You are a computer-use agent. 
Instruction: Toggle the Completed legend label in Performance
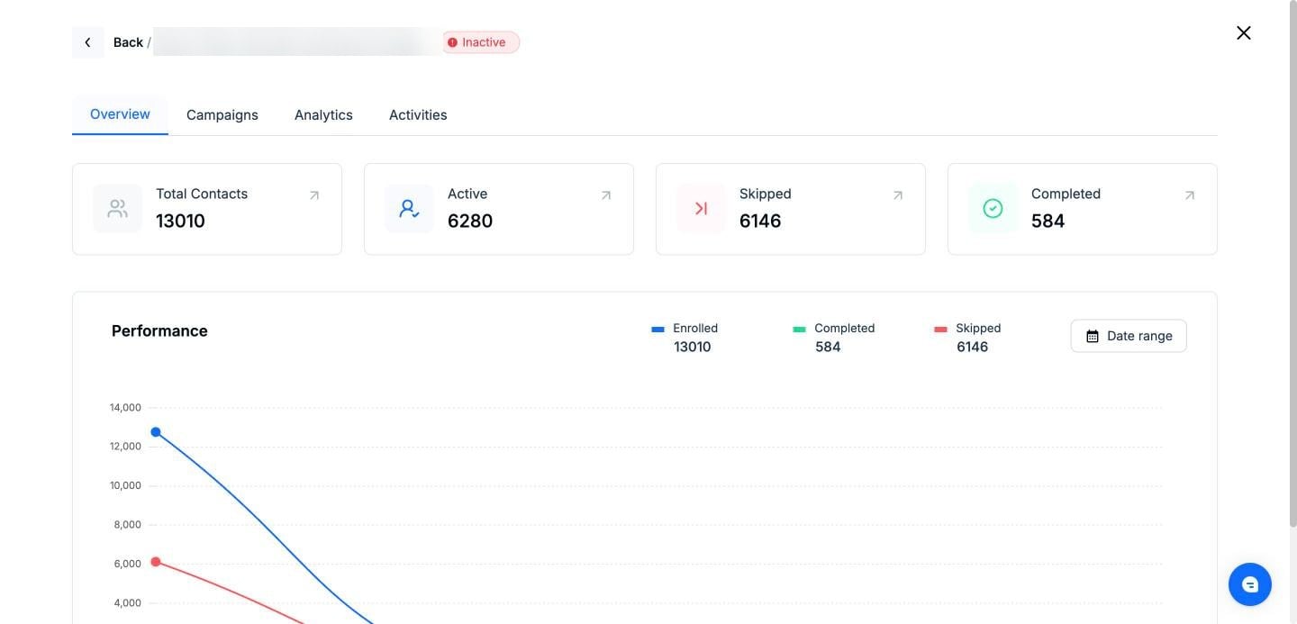point(845,329)
